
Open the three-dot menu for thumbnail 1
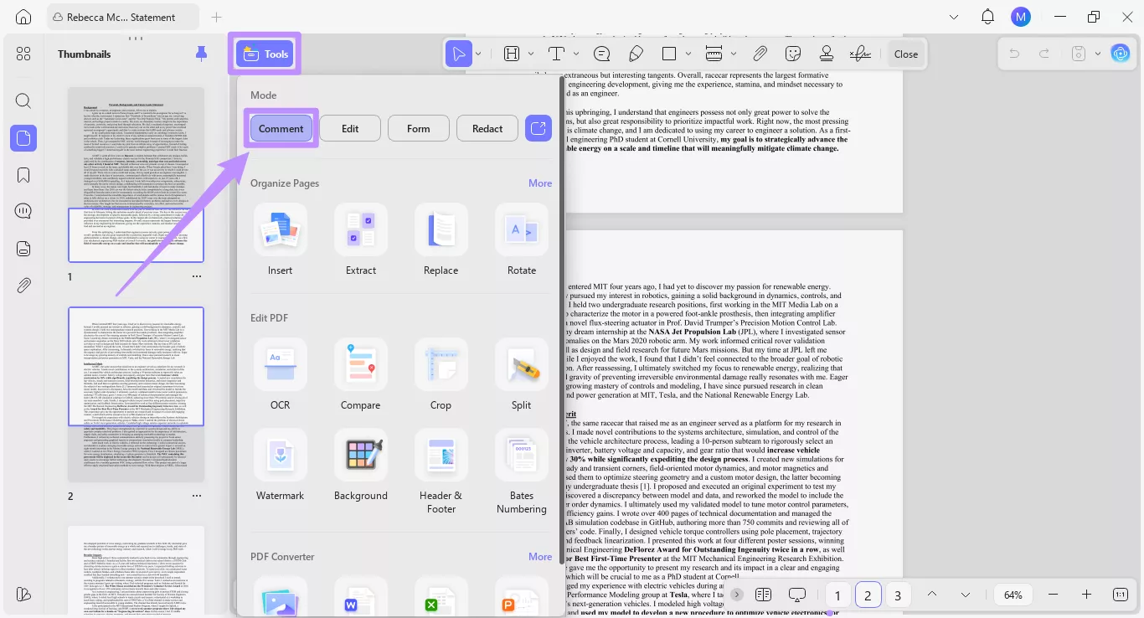197,276
